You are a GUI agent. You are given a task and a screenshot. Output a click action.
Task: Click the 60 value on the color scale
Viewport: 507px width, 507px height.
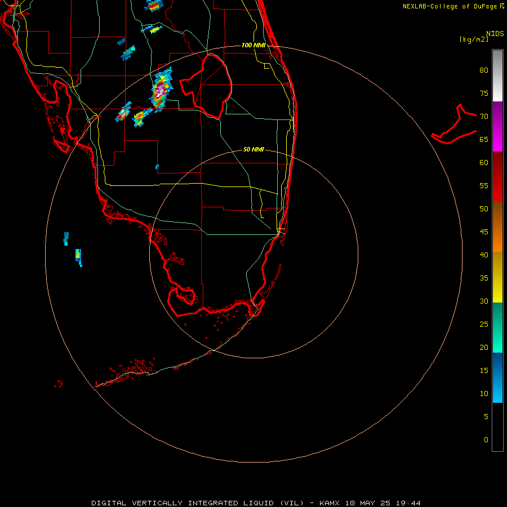484,163
